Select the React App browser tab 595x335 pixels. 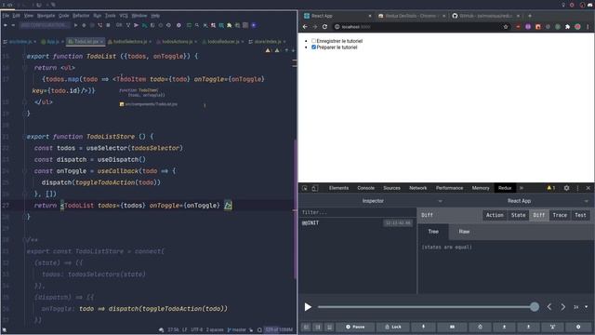tap(337, 16)
